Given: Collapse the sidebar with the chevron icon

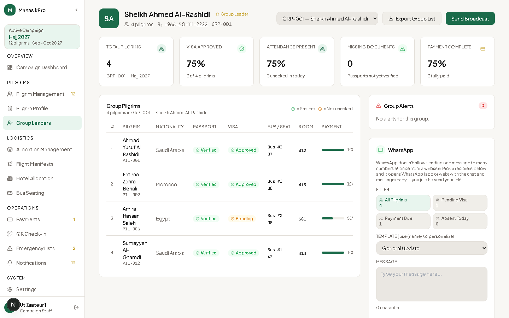Looking at the screenshot, I should pyautogui.click(x=76, y=10).
